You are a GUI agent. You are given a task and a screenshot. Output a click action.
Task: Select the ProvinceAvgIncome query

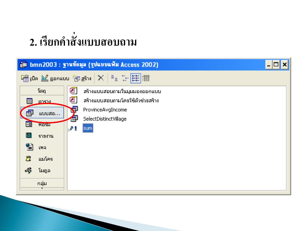pyautogui.click(x=105, y=109)
